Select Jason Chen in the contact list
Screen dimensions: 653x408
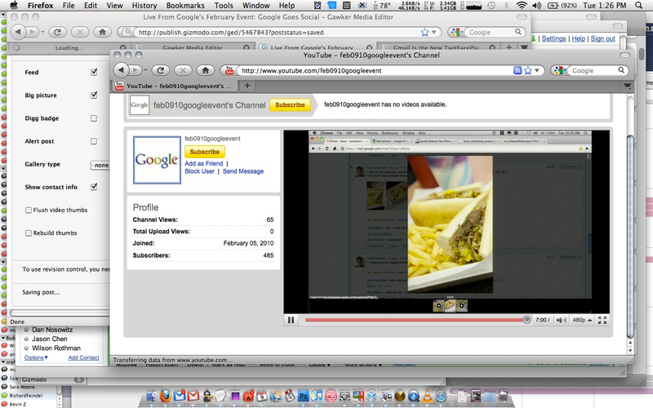(x=49, y=339)
